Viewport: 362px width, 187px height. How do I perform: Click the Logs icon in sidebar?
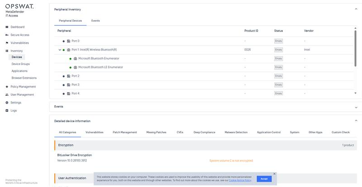coord(7,111)
